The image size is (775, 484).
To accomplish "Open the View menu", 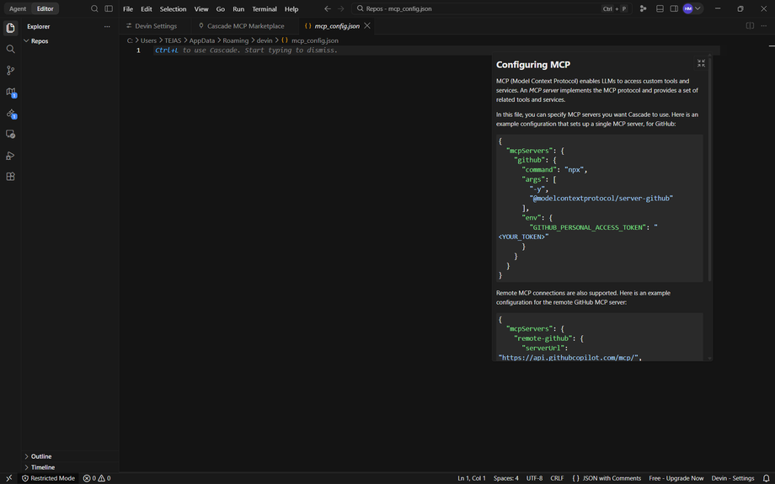I will coord(201,9).
